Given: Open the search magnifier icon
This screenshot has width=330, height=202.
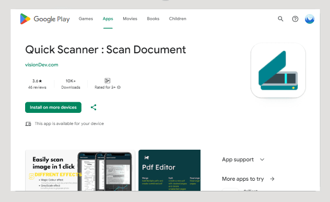Looking at the screenshot, I should tap(280, 19).
